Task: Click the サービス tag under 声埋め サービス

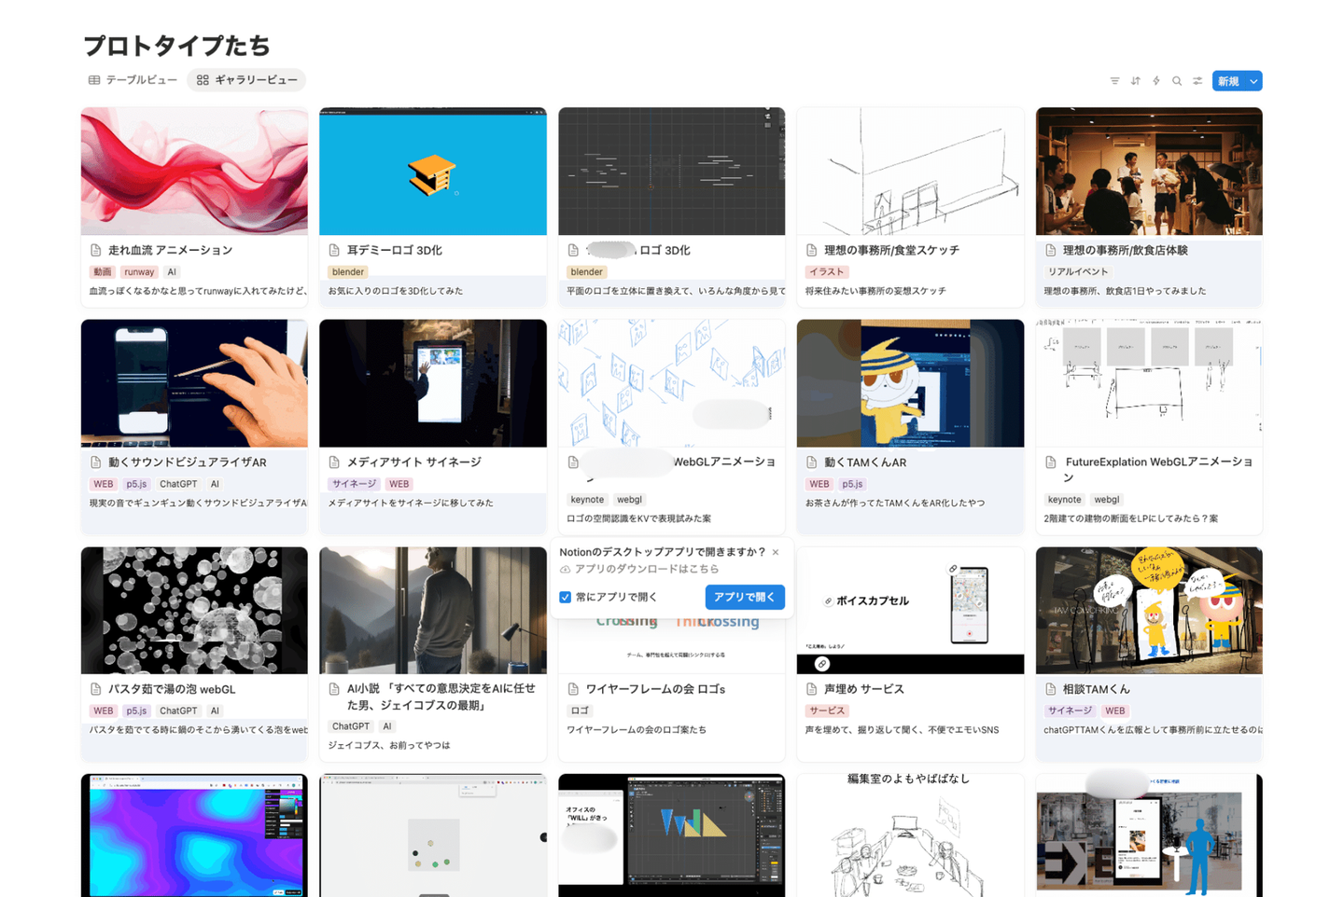Action: pyautogui.click(x=827, y=711)
